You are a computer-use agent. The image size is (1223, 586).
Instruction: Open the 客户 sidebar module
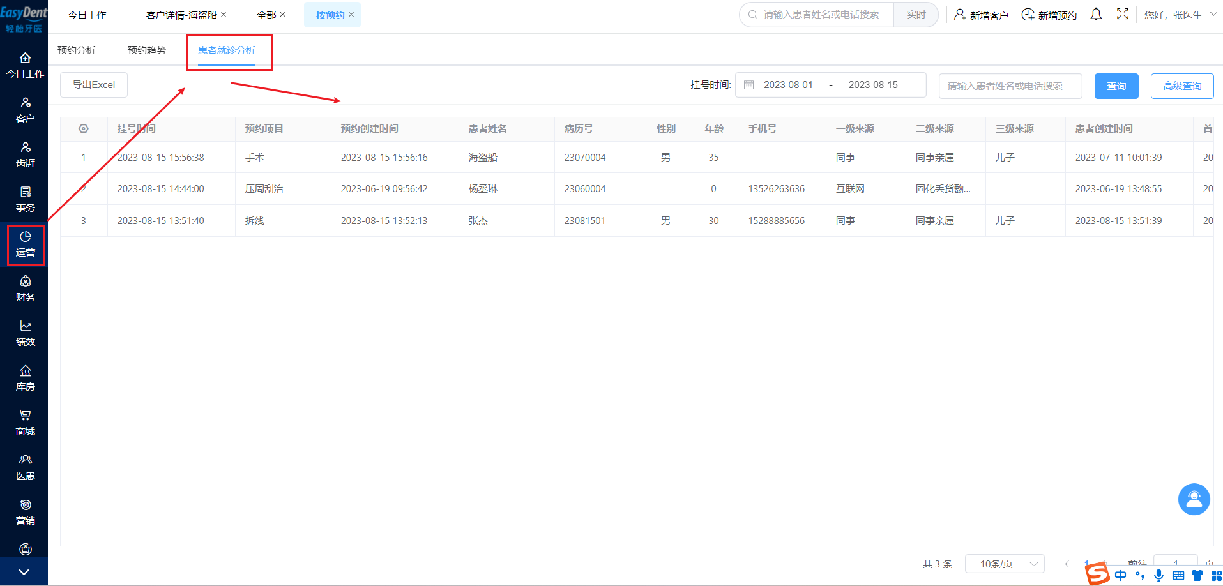click(25, 111)
